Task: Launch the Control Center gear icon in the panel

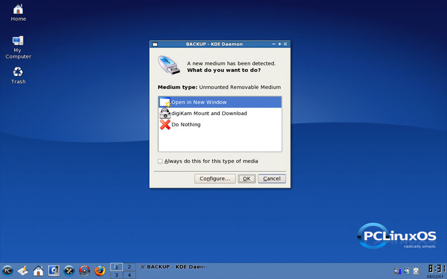Action: pos(54,271)
